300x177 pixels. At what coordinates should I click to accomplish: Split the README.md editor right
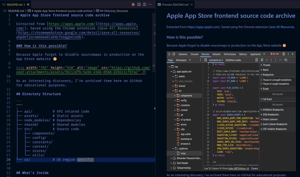145,4
